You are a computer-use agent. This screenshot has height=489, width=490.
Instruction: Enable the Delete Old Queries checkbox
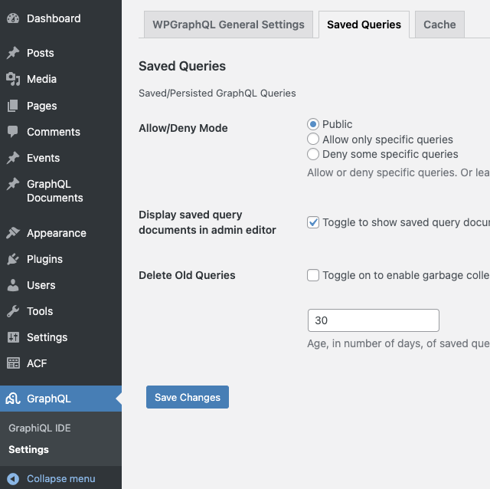coord(313,275)
